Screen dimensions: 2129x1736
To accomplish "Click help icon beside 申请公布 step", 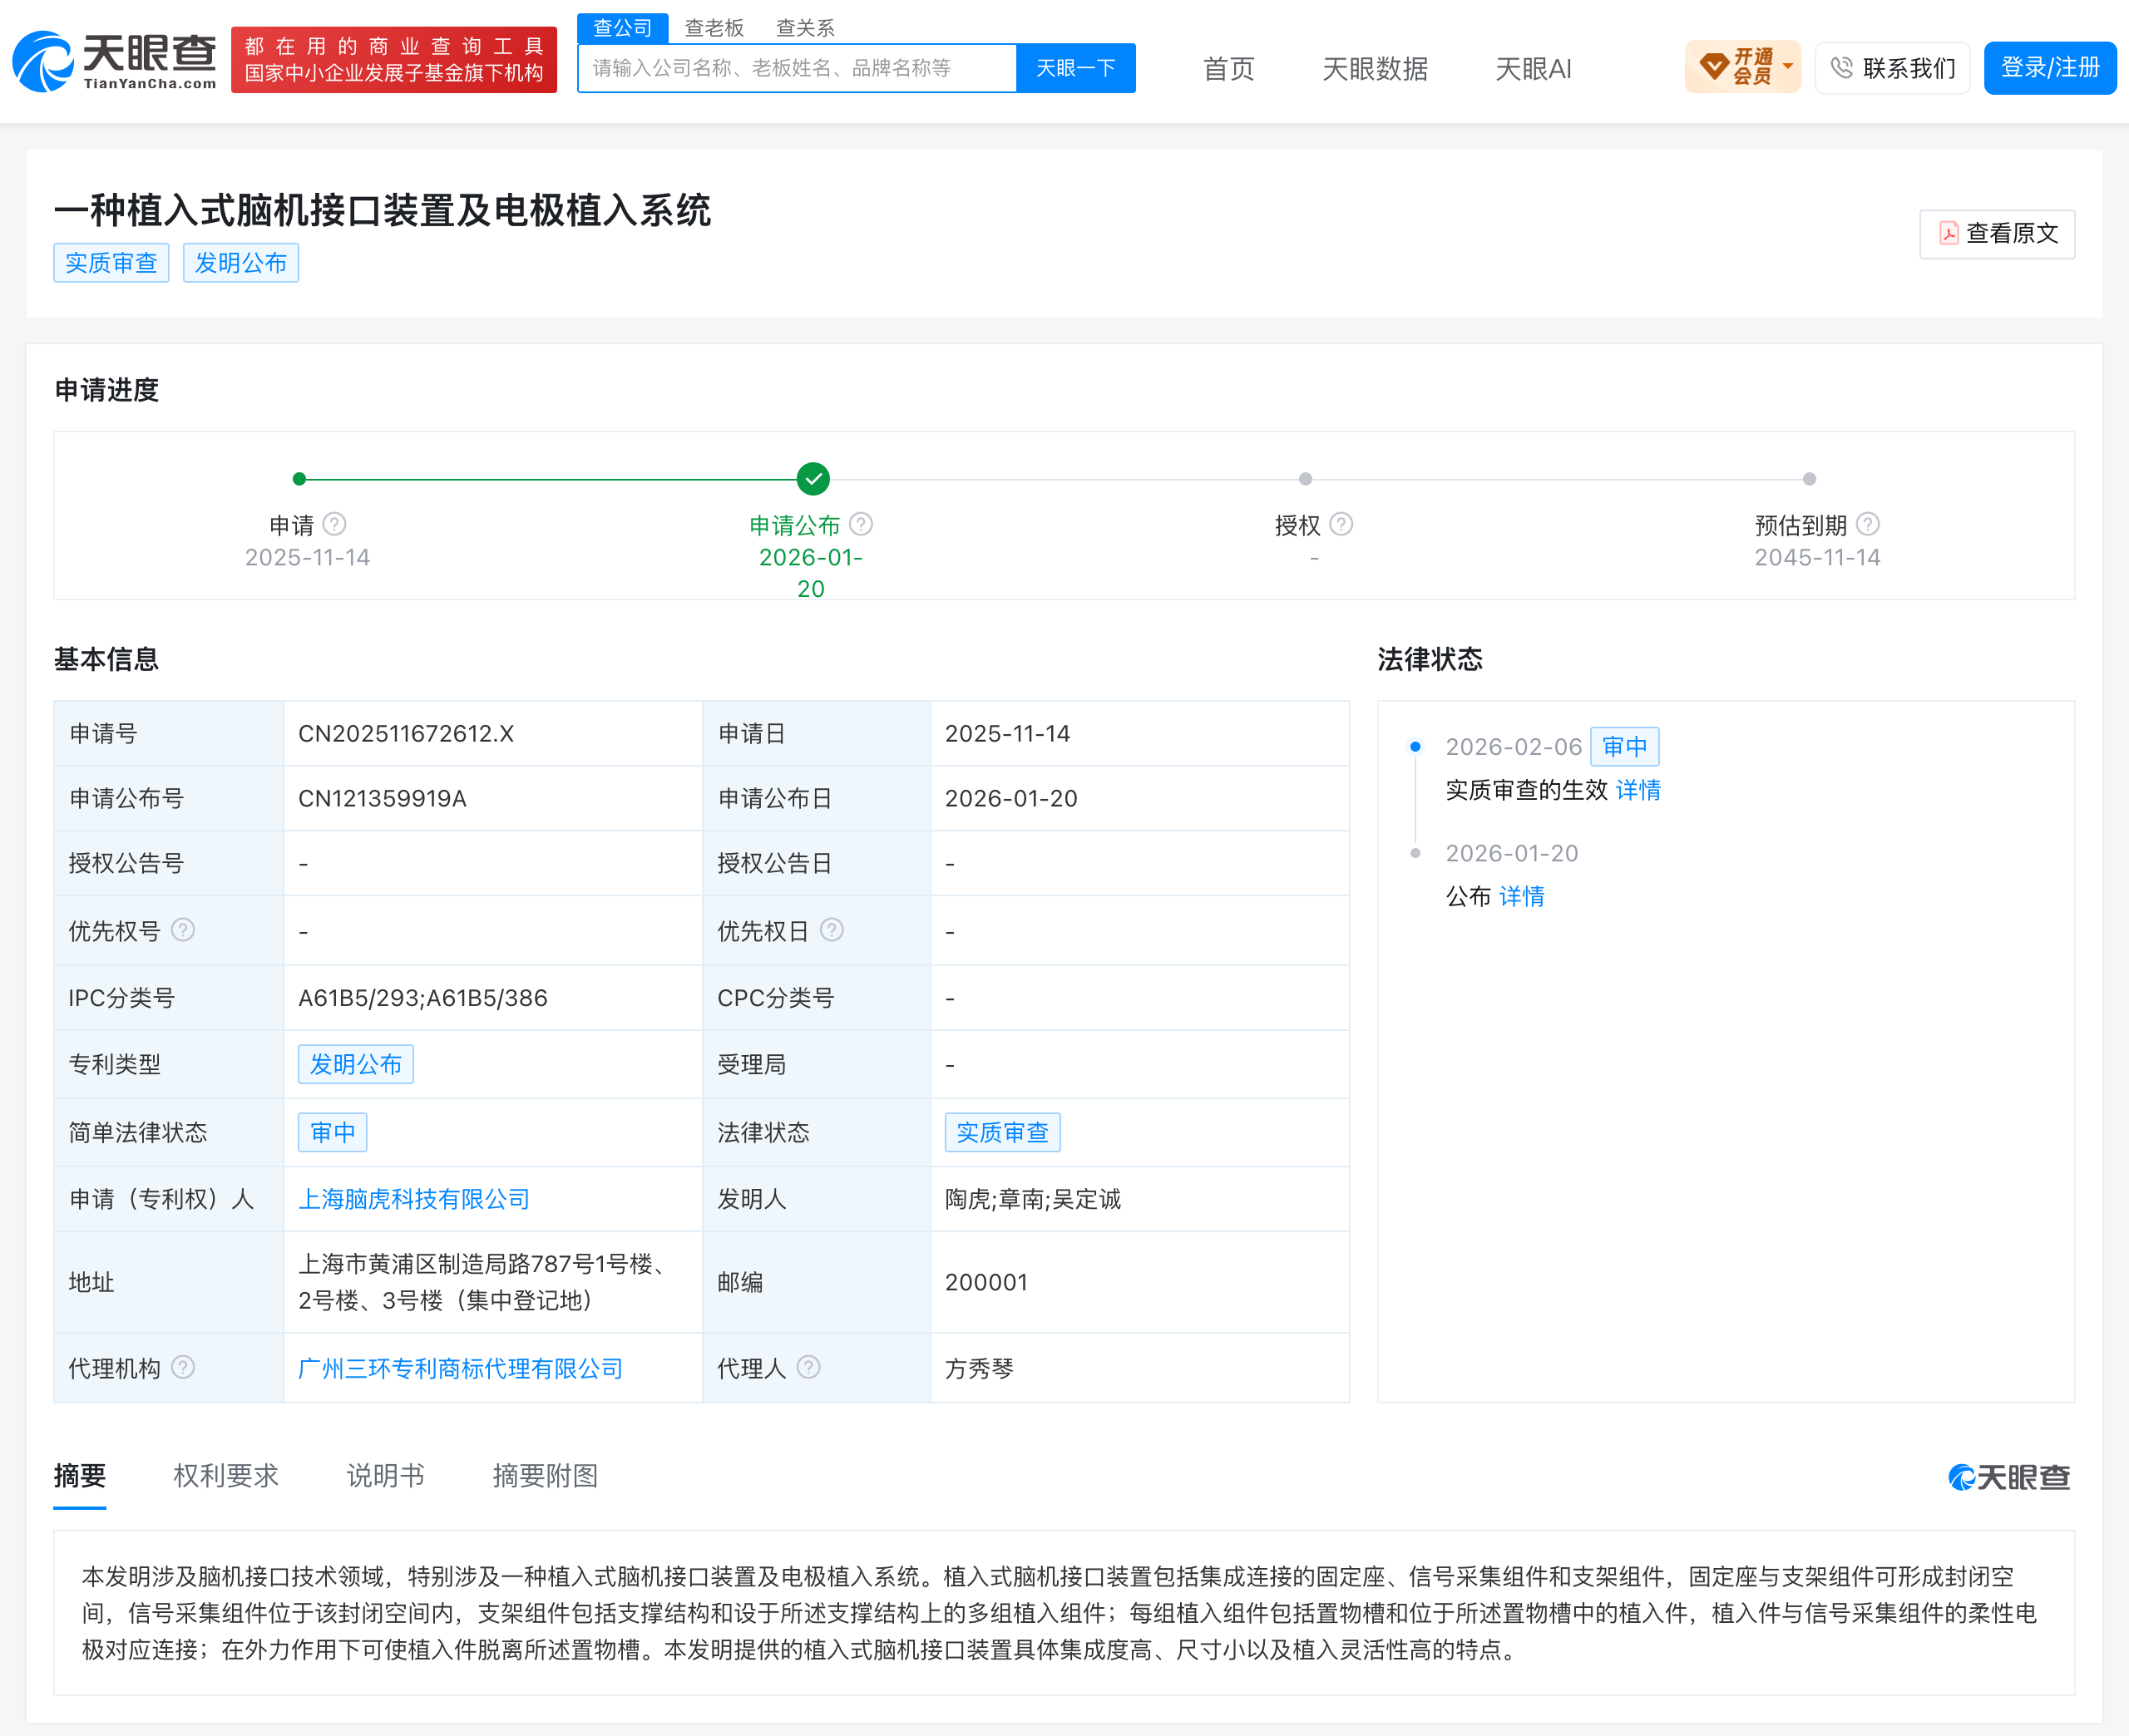I will pyautogui.click(x=861, y=524).
